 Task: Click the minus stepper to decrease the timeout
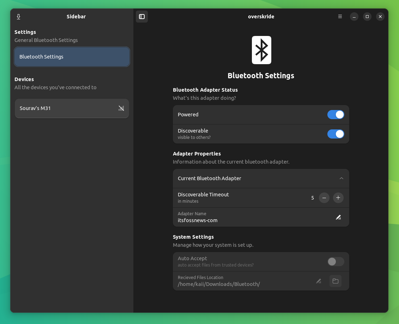pyautogui.click(x=324, y=198)
